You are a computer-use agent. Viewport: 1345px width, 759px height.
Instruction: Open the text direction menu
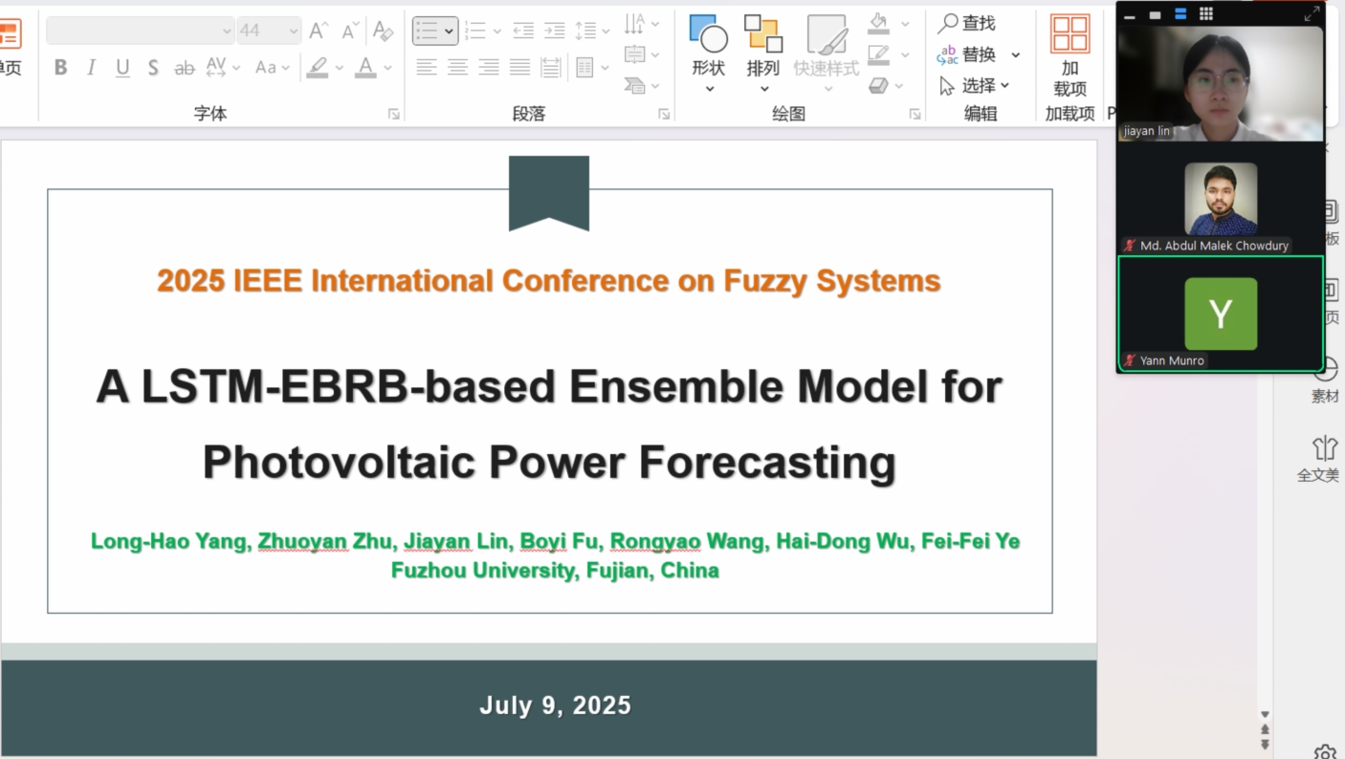click(642, 23)
